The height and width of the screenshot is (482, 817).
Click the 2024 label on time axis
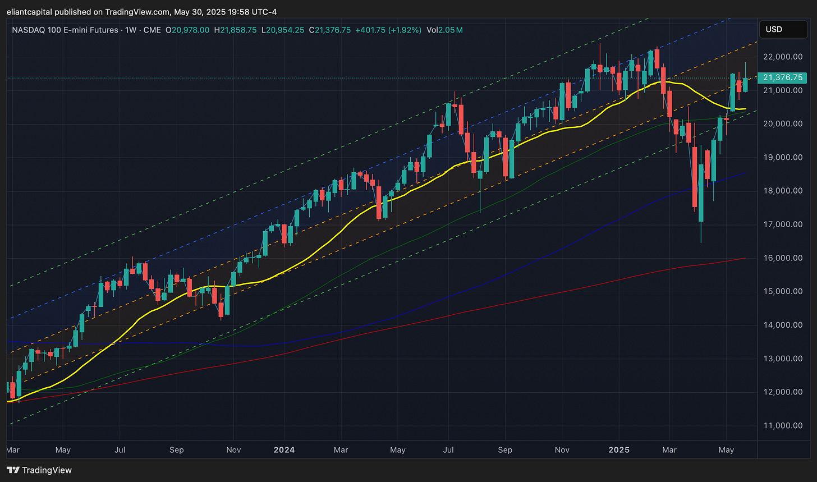point(283,450)
